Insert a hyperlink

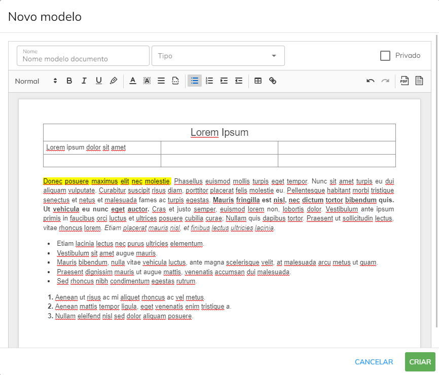coord(273,81)
